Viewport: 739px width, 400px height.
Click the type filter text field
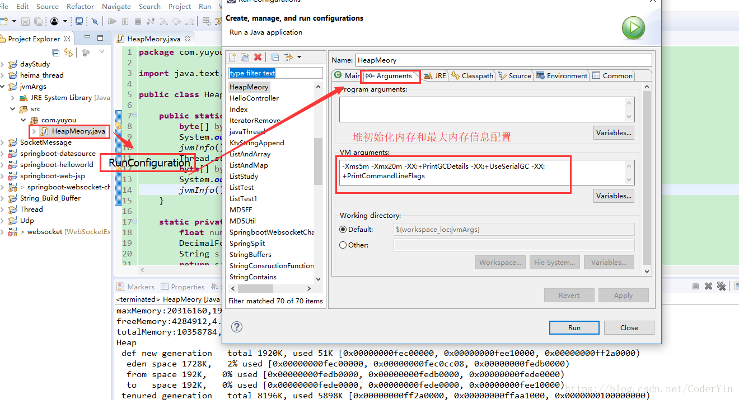[275, 73]
